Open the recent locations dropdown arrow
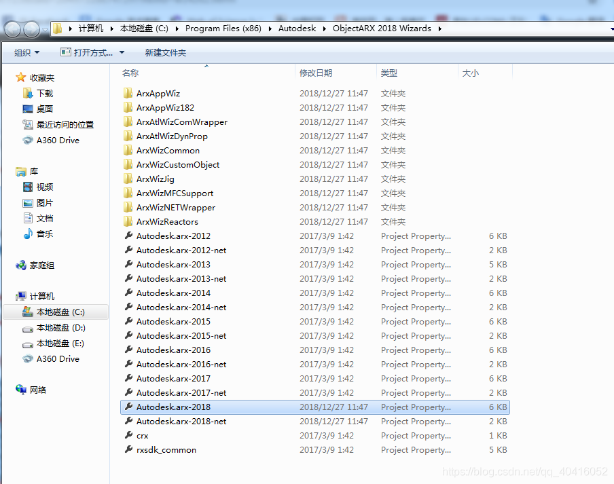Viewport: 614px width, 484px height. coord(45,29)
